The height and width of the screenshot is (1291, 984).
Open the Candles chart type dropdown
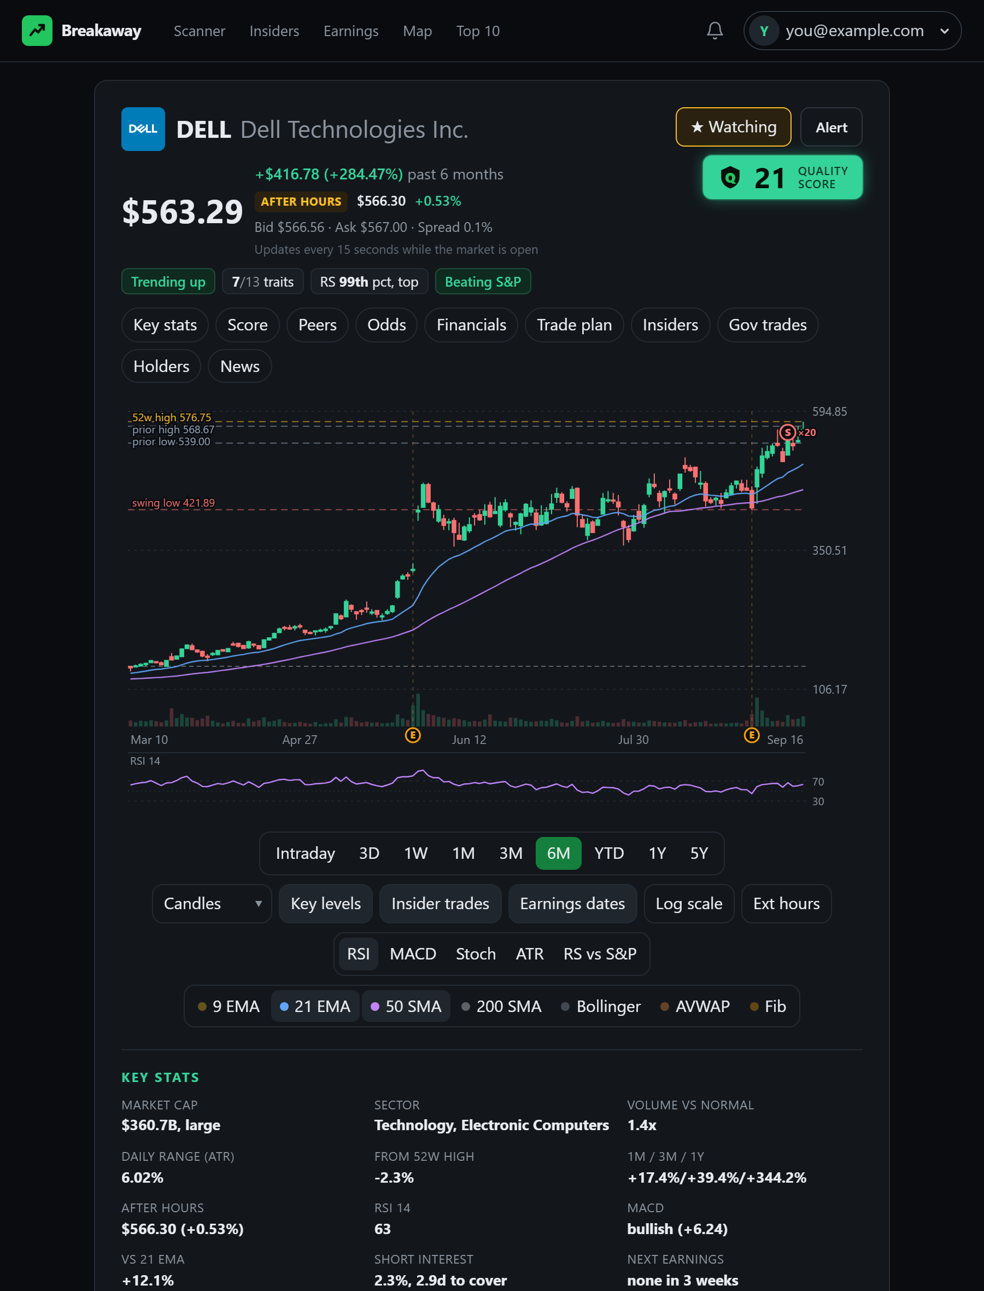click(x=212, y=903)
